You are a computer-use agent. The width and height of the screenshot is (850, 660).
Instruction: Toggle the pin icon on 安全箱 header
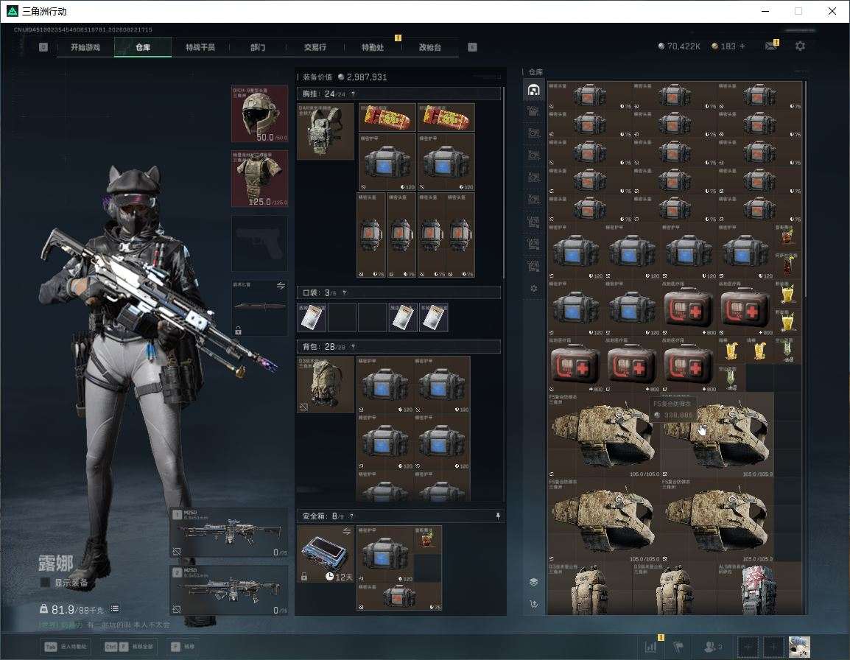pos(498,516)
